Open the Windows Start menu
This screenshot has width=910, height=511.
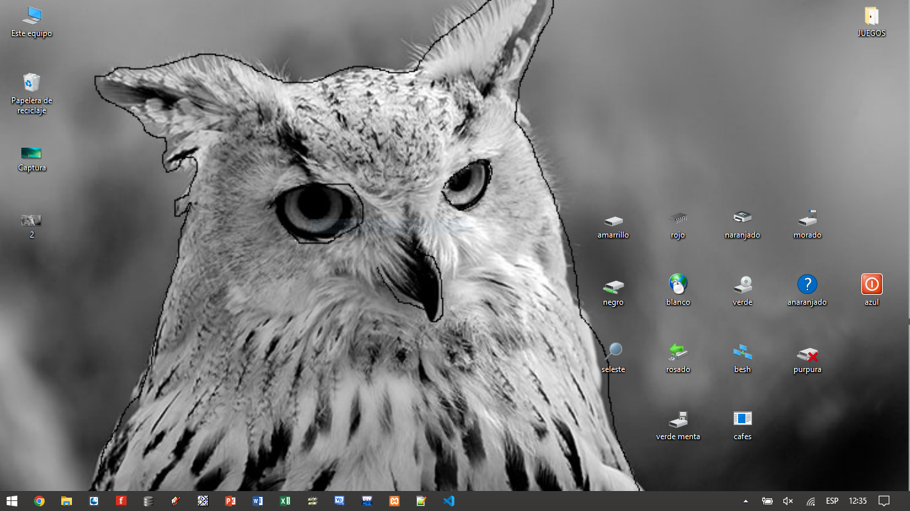pyautogui.click(x=12, y=501)
